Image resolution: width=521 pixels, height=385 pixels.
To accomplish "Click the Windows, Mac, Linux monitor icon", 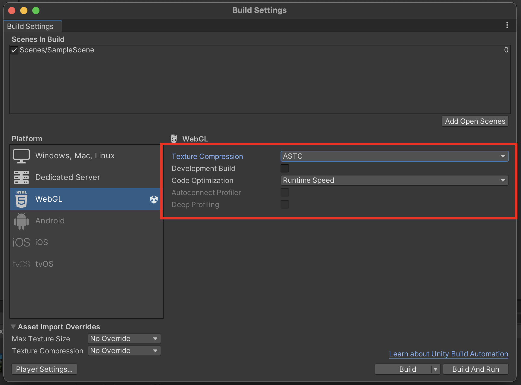I will (21, 156).
